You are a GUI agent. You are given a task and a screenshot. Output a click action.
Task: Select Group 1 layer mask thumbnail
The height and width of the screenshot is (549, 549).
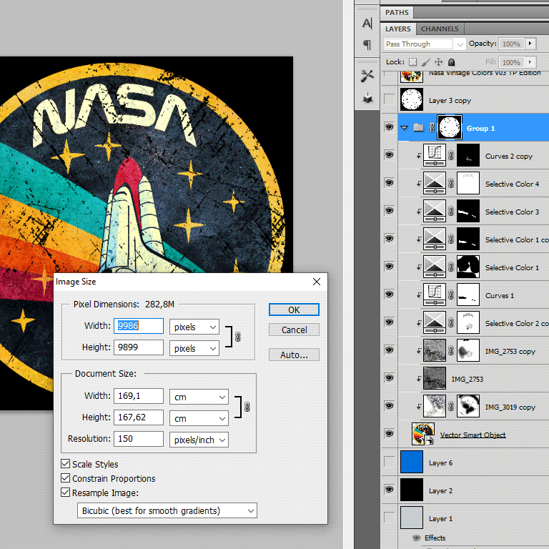450,127
